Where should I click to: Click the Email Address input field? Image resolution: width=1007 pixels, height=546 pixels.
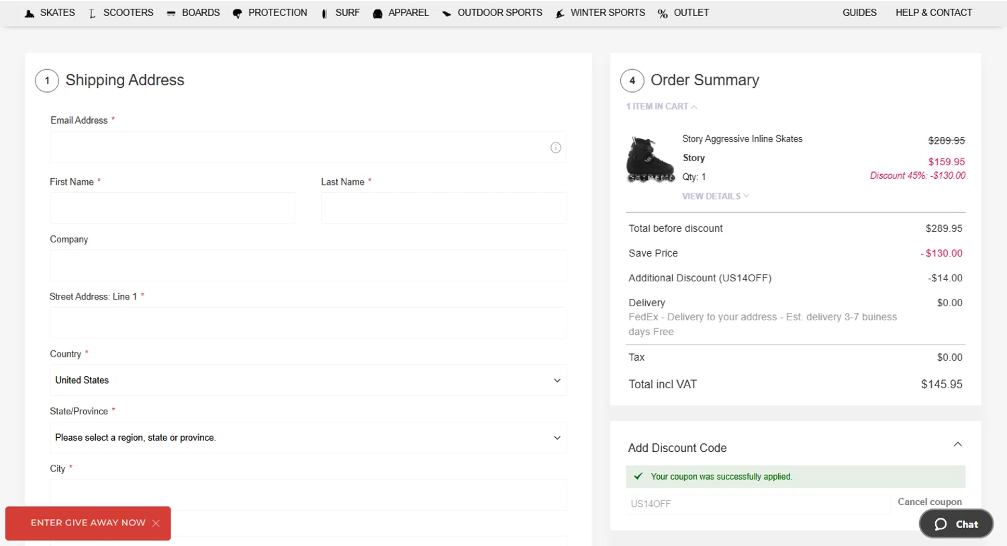coord(308,147)
